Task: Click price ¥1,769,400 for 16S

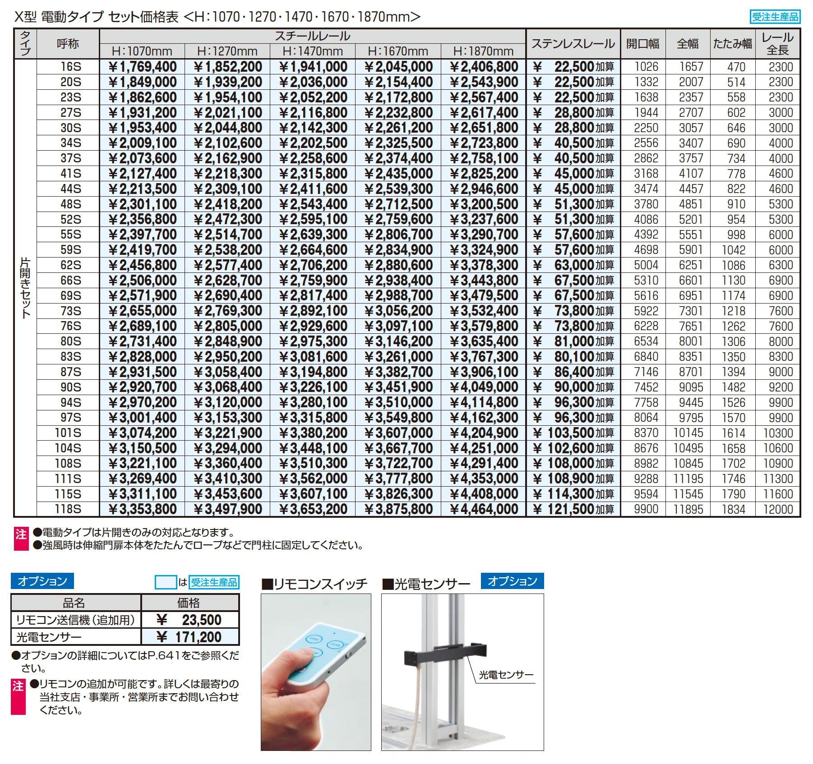Action: [x=143, y=67]
